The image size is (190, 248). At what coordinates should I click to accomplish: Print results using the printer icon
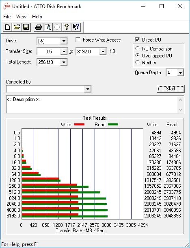coord(39,27)
